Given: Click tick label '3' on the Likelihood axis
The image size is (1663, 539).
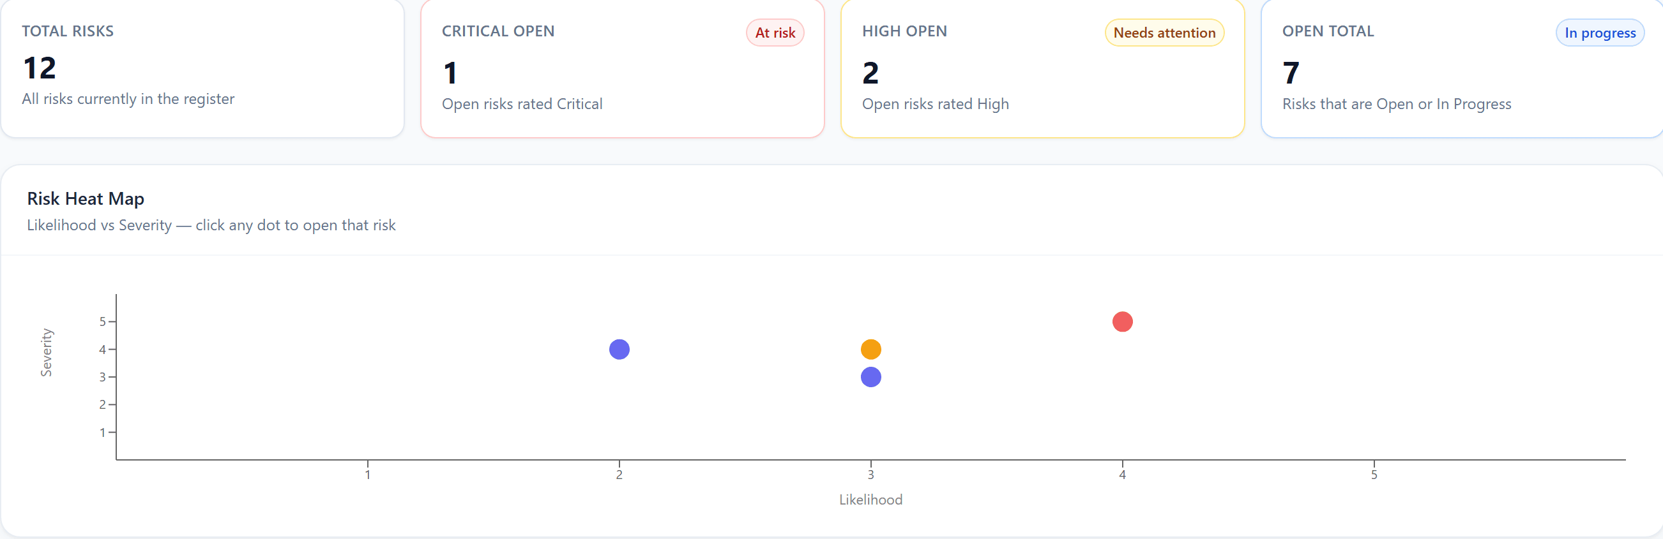Looking at the screenshot, I should (870, 475).
